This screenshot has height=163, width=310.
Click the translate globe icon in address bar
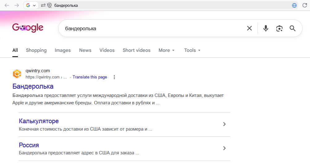click(294, 5)
